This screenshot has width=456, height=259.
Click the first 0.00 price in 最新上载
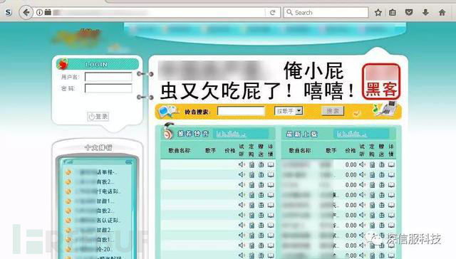(351, 164)
